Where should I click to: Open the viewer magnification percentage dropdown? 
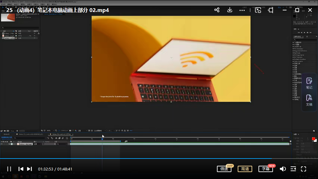(x=50, y=130)
